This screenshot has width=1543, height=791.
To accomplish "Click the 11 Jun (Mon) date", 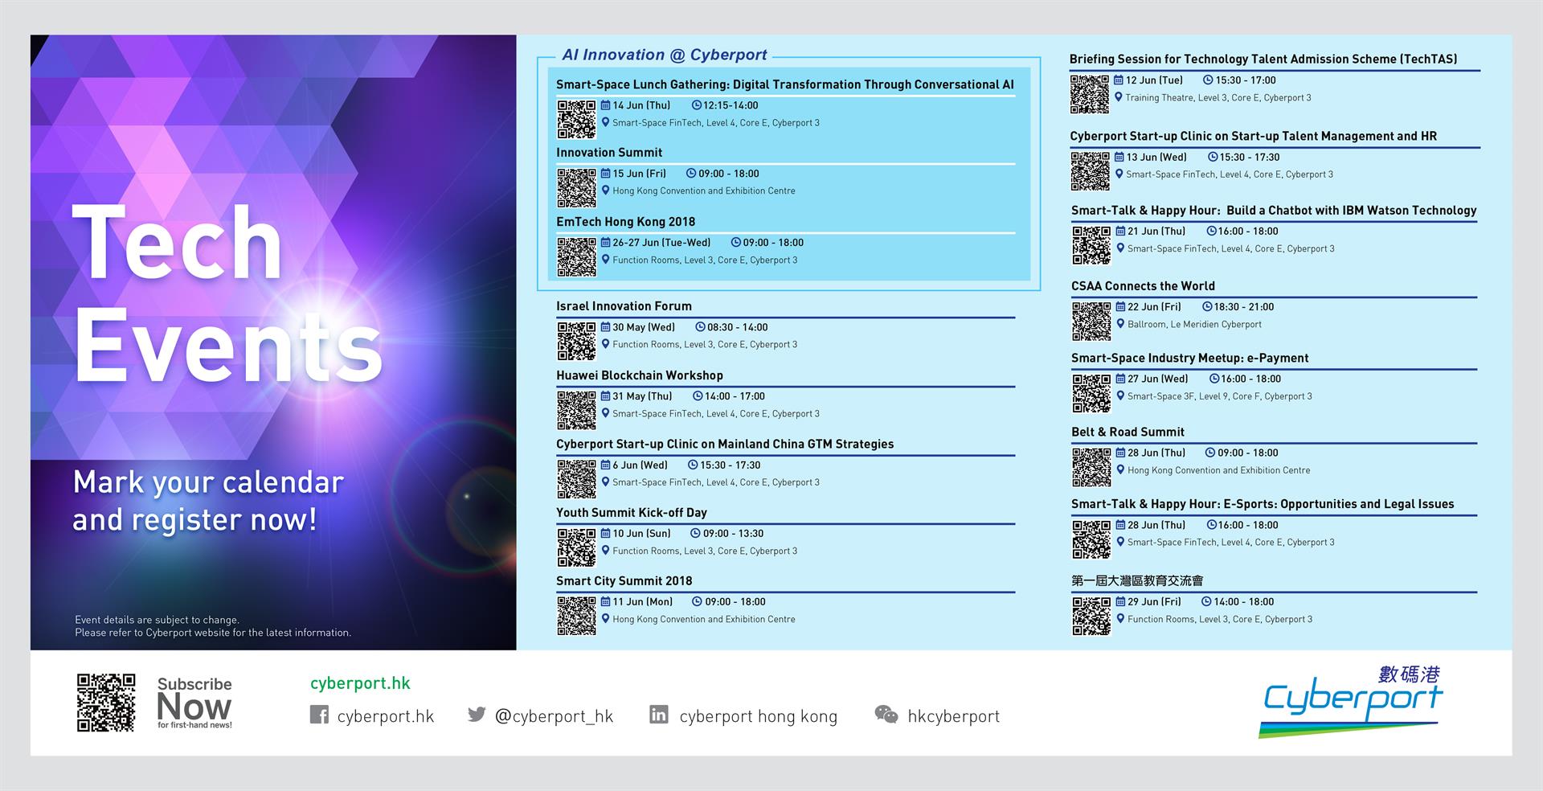I will (642, 602).
